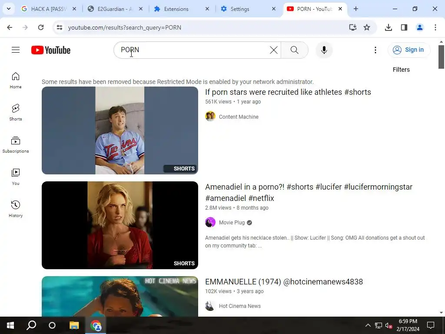The height and width of the screenshot is (334, 445).
Task: Click the page vertical scrollbar thumb
Action: tap(441, 57)
